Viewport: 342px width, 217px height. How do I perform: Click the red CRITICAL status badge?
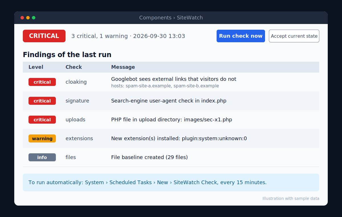tap(44, 36)
